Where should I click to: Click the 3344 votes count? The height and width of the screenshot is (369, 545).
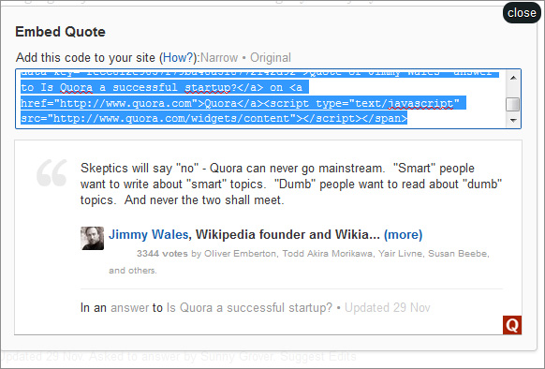(x=162, y=254)
